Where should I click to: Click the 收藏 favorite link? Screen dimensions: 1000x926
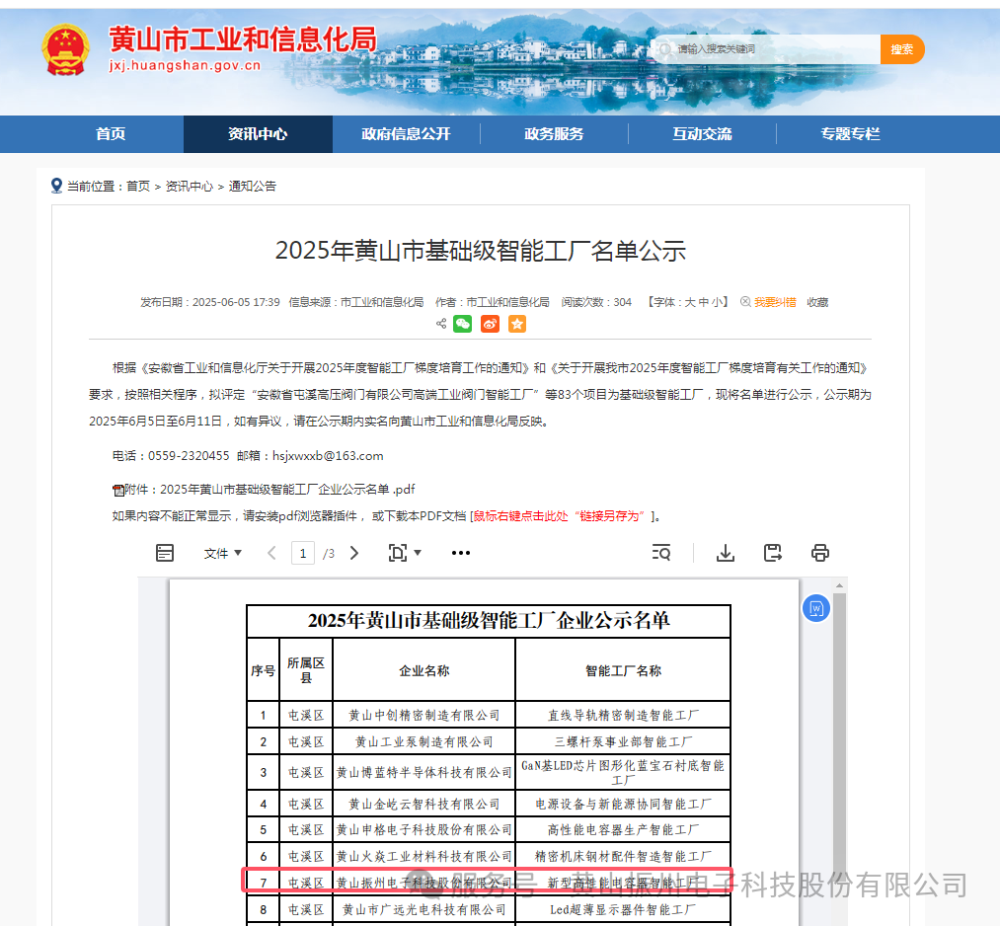click(x=817, y=302)
